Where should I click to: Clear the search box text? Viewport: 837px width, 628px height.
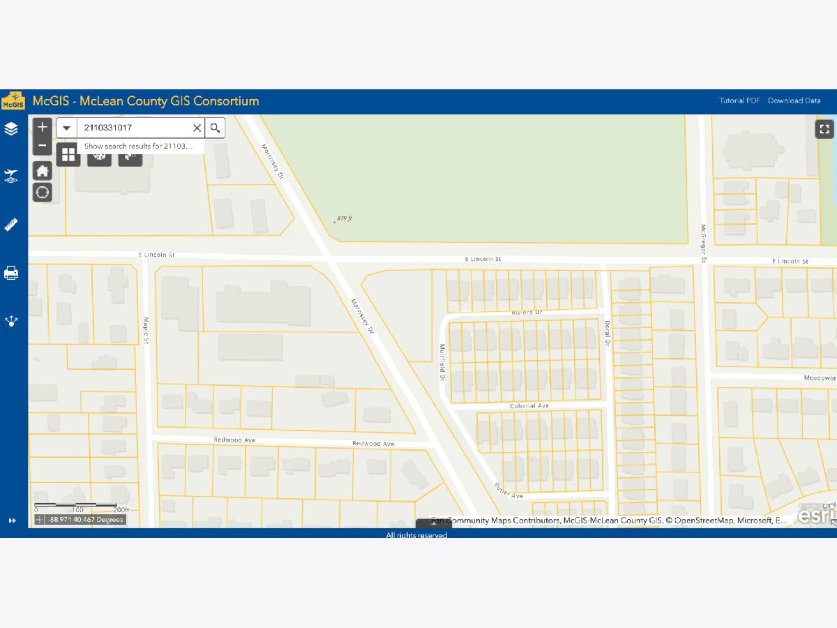(x=197, y=128)
